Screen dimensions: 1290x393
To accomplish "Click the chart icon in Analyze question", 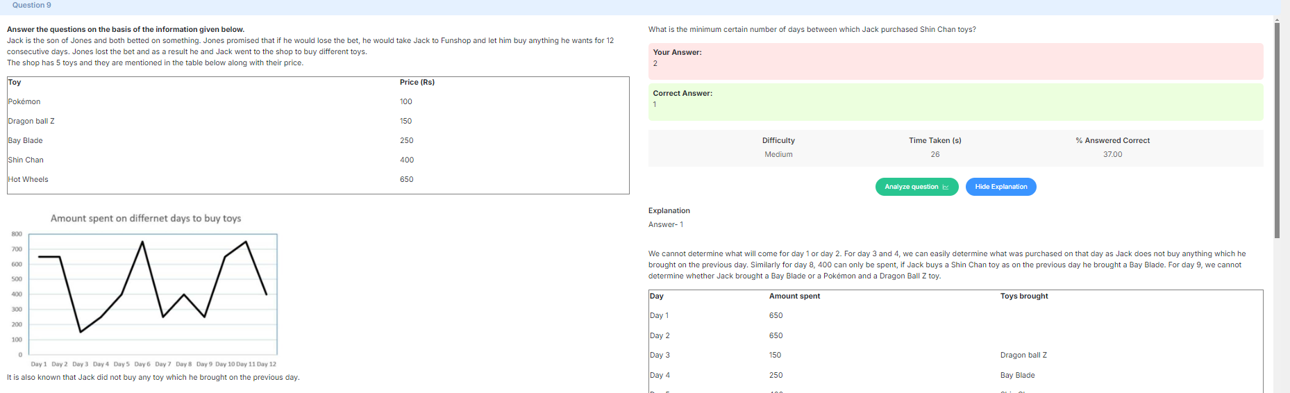I will [x=946, y=187].
